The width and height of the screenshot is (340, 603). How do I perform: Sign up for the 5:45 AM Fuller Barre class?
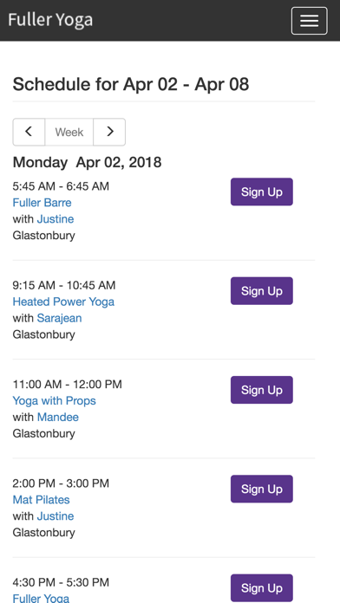(x=262, y=191)
